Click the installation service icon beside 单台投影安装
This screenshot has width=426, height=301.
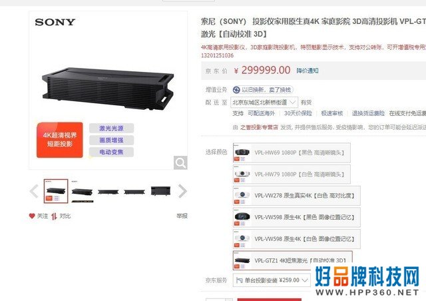(x=240, y=280)
